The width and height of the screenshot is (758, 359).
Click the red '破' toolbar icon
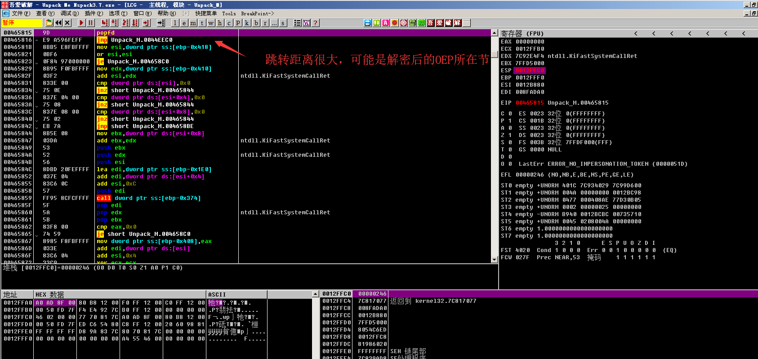point(448,22)
